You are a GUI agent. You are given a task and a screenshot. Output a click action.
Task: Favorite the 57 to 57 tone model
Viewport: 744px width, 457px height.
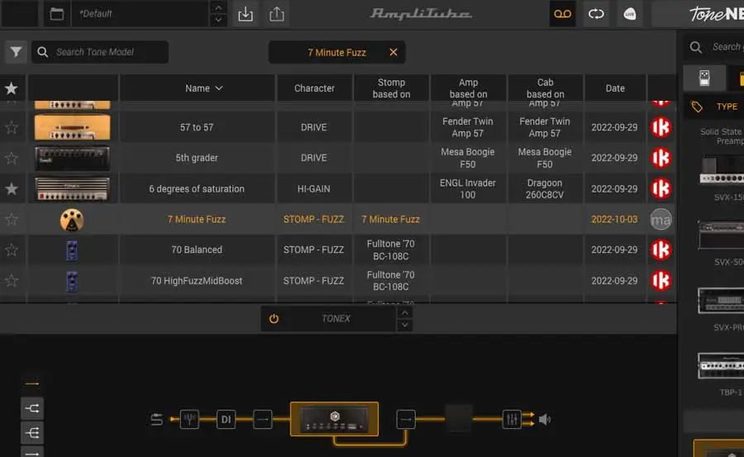click(12, 127)
